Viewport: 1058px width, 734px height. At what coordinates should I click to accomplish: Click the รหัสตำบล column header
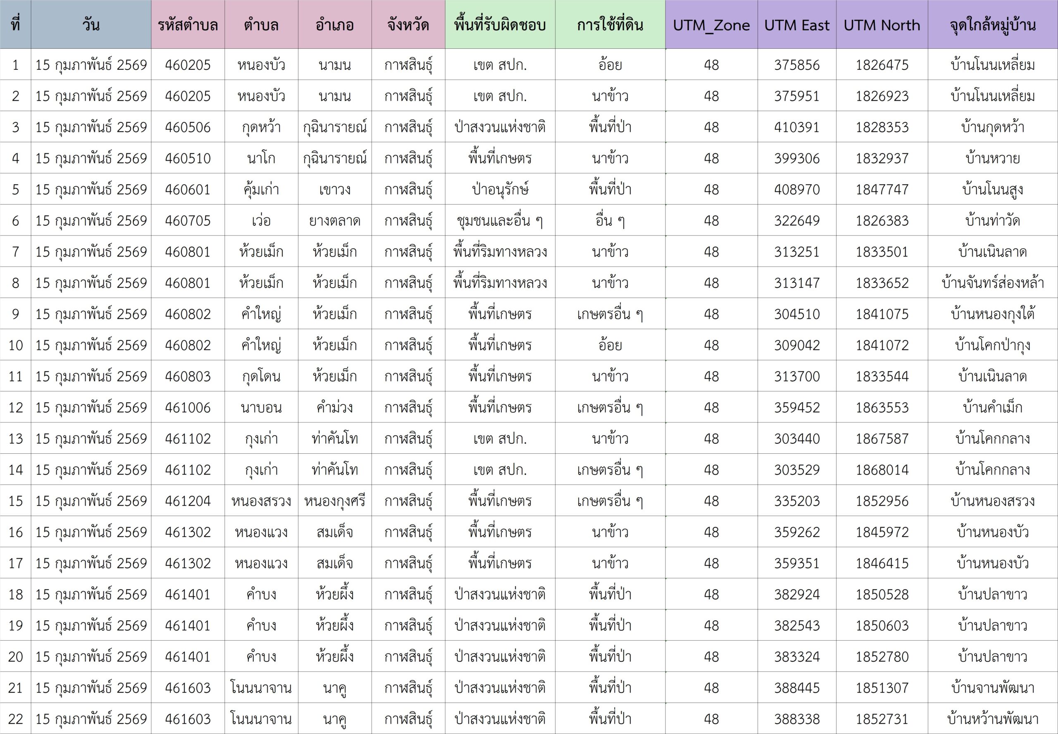point(188,24)
